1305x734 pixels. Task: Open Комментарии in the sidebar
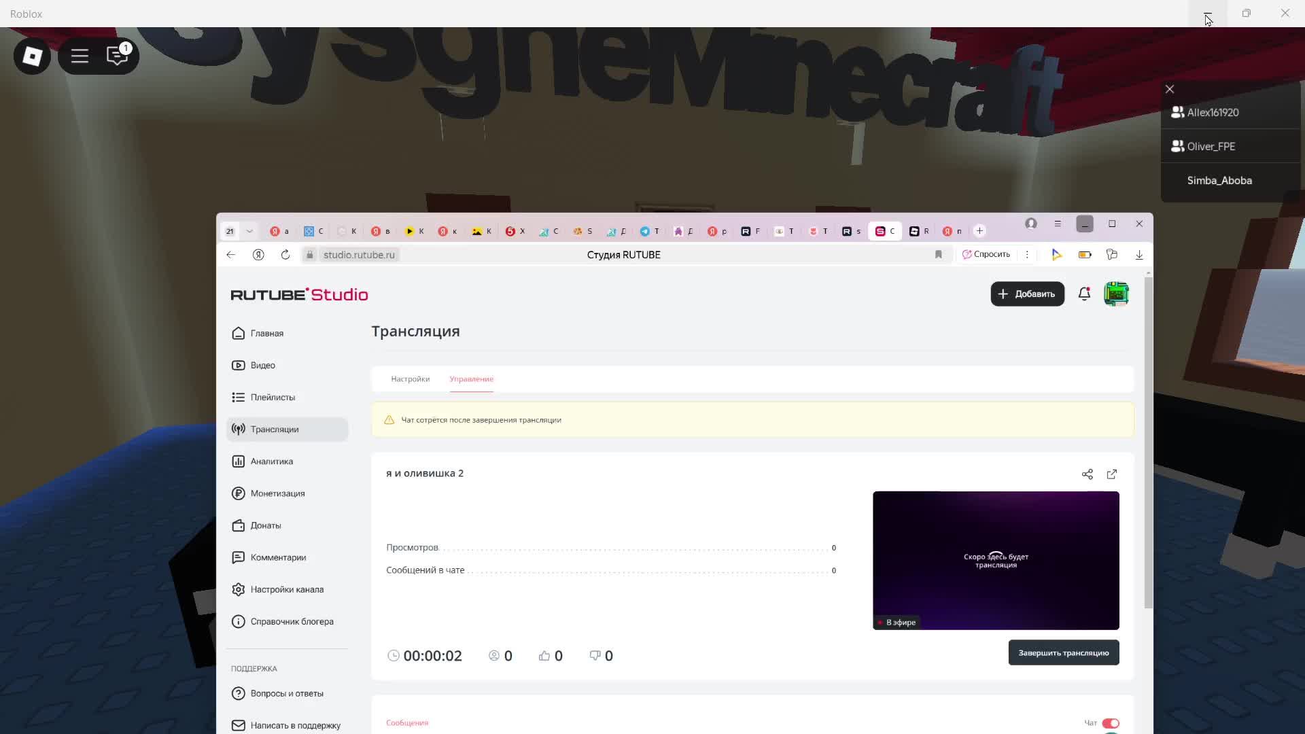pos(287,557)
